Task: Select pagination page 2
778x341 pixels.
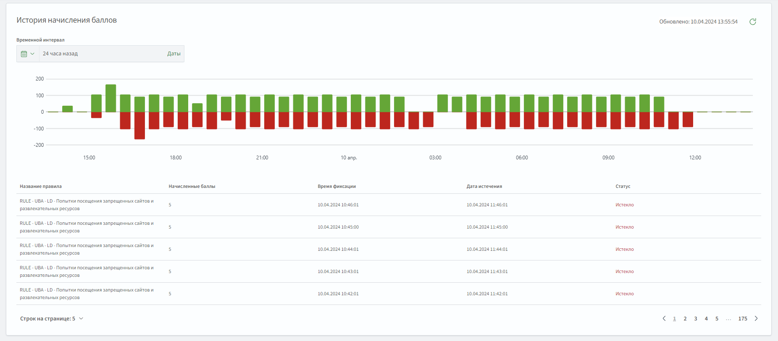Action: coord(685,319)
